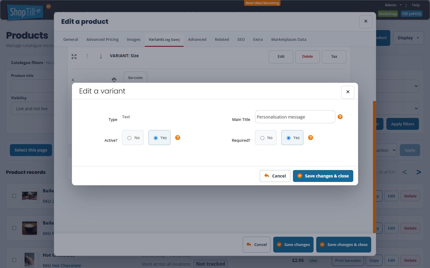Click help icon next to Active option
This screenshot has width=430, height=268.
click(178, 138)
